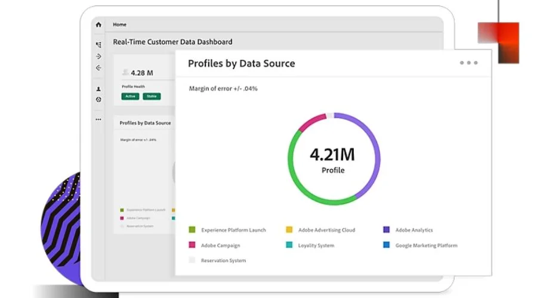Open the person profile icon in sidebar
537x298 pixels.
tap(98, 89)
